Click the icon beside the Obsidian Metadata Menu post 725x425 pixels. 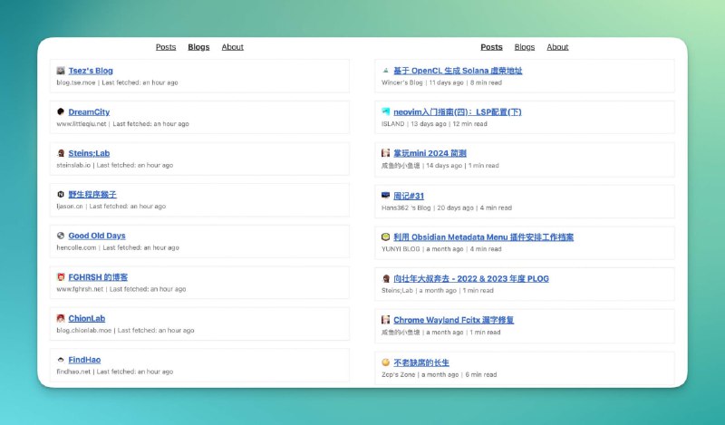[x=386, y=237]
